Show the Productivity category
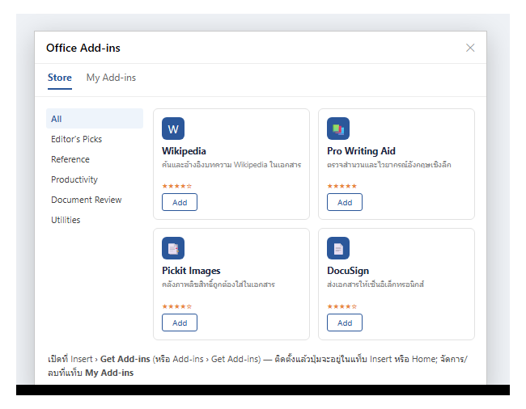 click(95, 179)
